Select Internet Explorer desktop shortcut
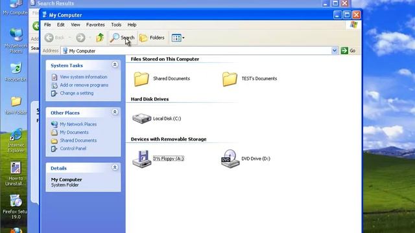The width and height of the screenshot is (415, 233). tap(16, 135)
